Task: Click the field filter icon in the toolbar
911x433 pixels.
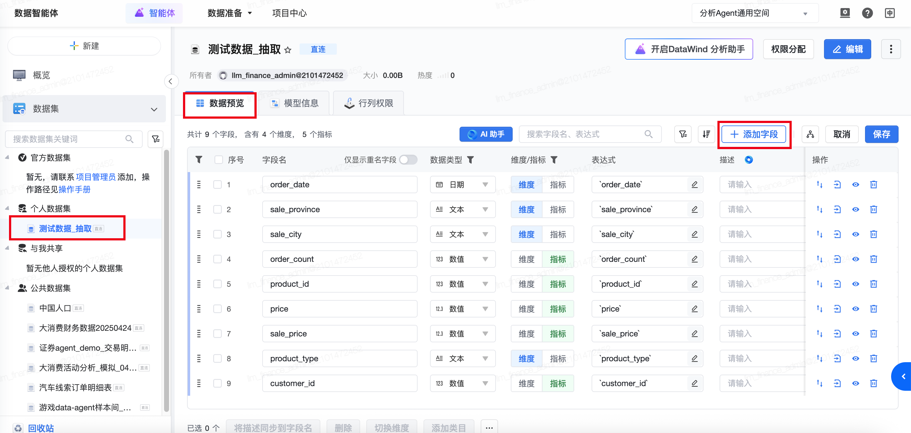Action: point(683,134)
